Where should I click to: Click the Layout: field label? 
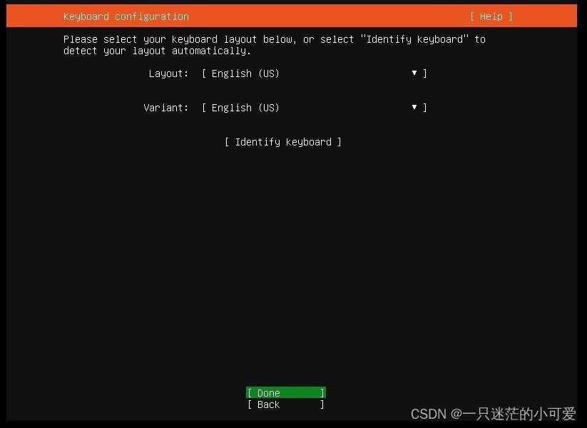(168, 73)
